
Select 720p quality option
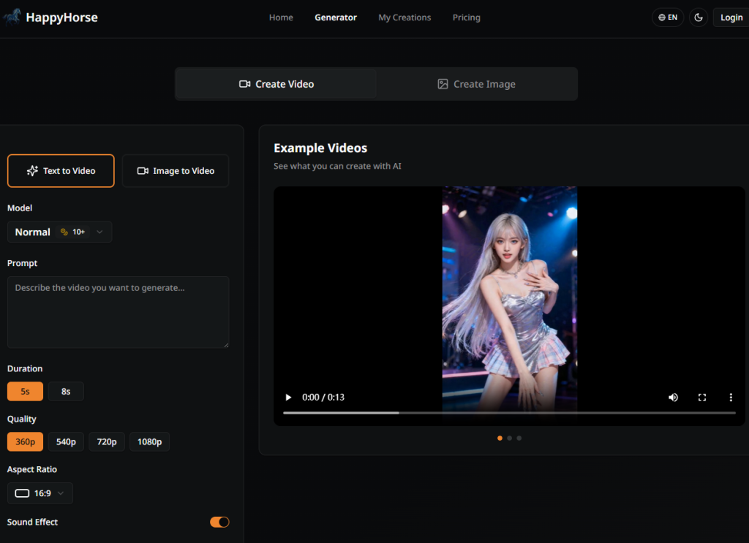point(107,441)
